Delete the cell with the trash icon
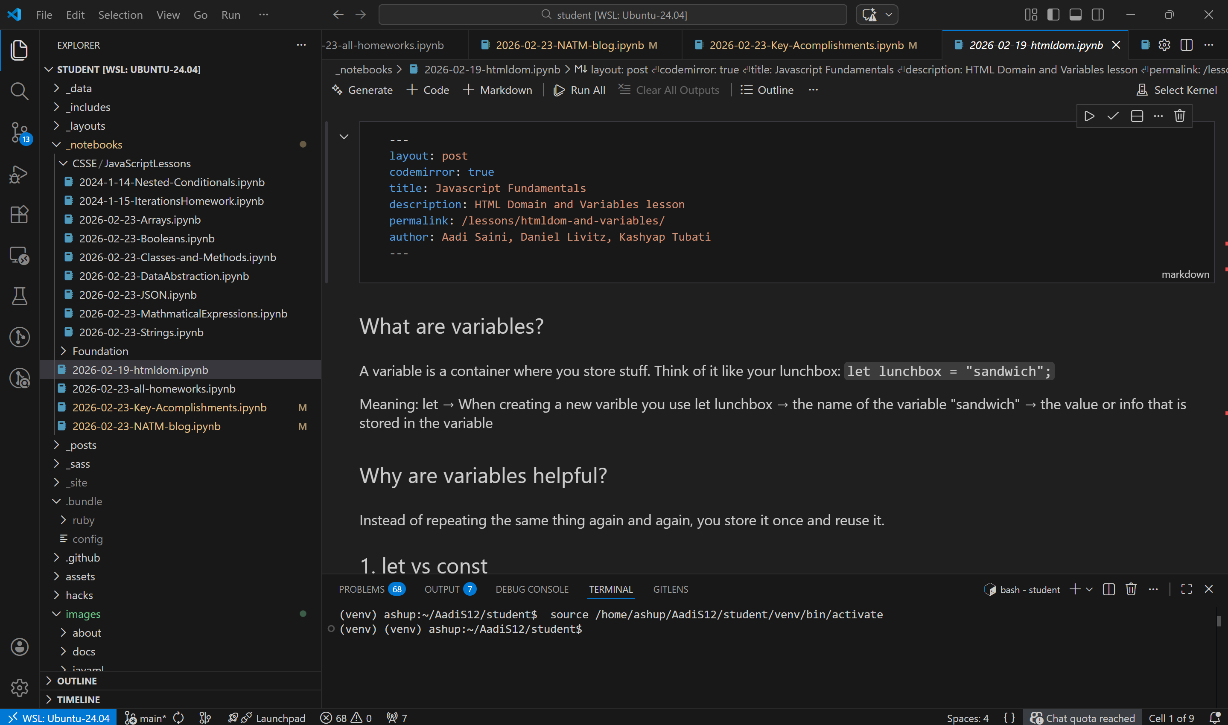This screenshot has width=1228, height=725. pos(1180,116)
